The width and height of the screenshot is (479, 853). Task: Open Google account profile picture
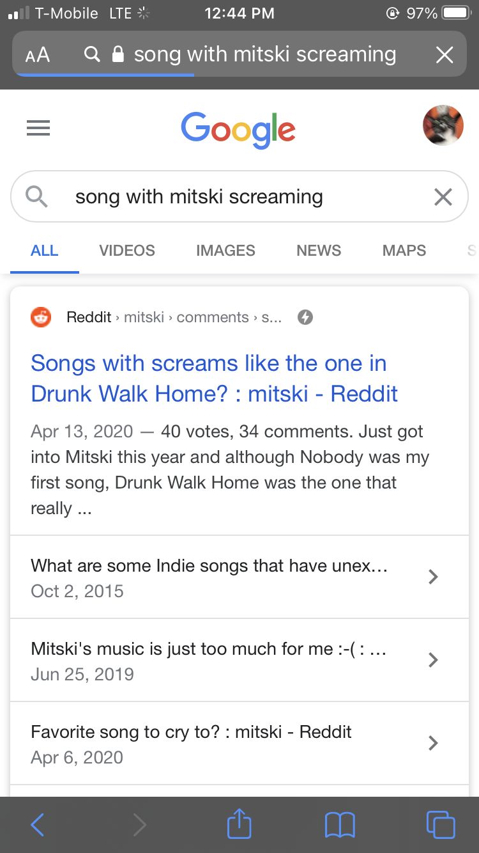click(x=443, y=125)
